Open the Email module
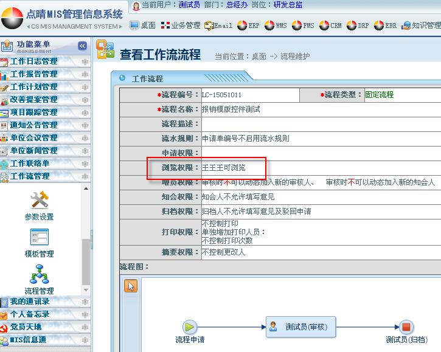441x352 pixels. point(218,26)
